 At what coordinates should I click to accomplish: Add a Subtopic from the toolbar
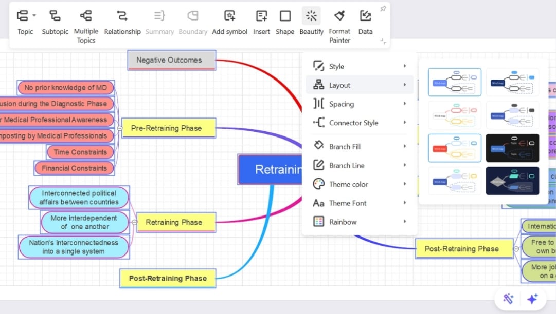(x=55, y=15)
